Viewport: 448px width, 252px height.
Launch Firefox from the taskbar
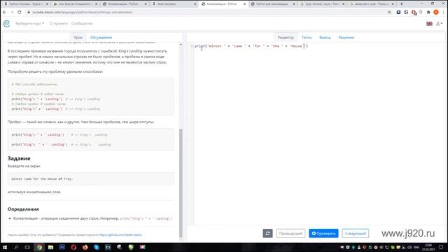coord(85,247)
